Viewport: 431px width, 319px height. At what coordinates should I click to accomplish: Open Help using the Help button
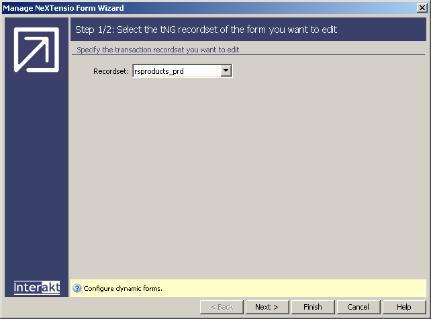pyautogui.click(x=403, y=307)
